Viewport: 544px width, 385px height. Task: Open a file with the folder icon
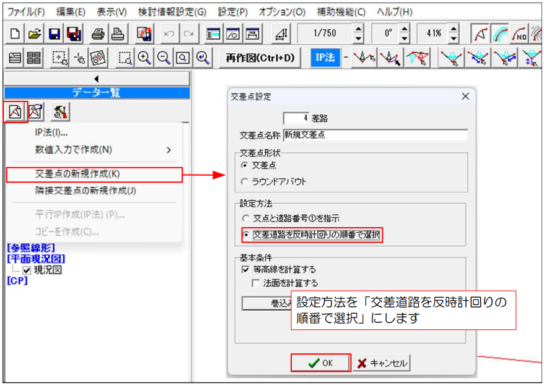point(34,33)
